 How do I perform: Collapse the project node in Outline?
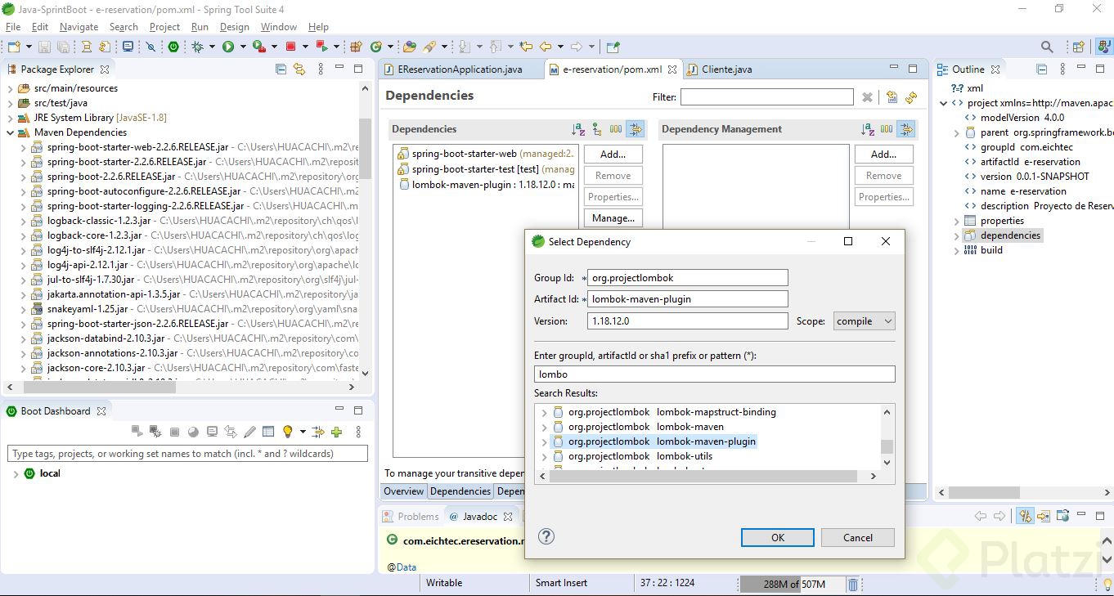[x=945, y=103]
